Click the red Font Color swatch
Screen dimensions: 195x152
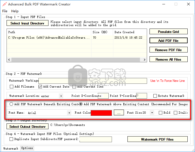pyautogui.click(x=101, y=113)
